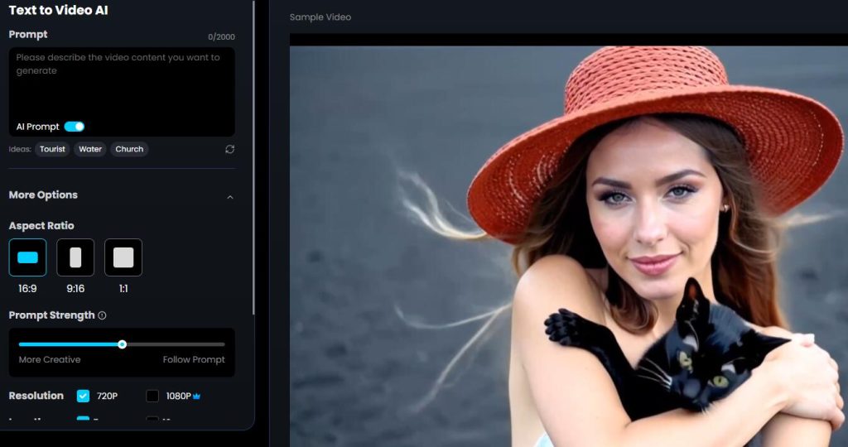This screenshot has width=848, height=447.
Task: Check the 1080P resolution checkbox
Action: [152, 396]
